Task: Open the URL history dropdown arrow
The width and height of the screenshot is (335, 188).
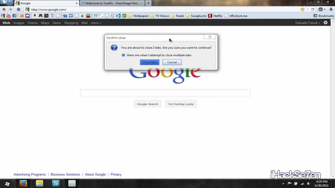Action: coord(308,9)
